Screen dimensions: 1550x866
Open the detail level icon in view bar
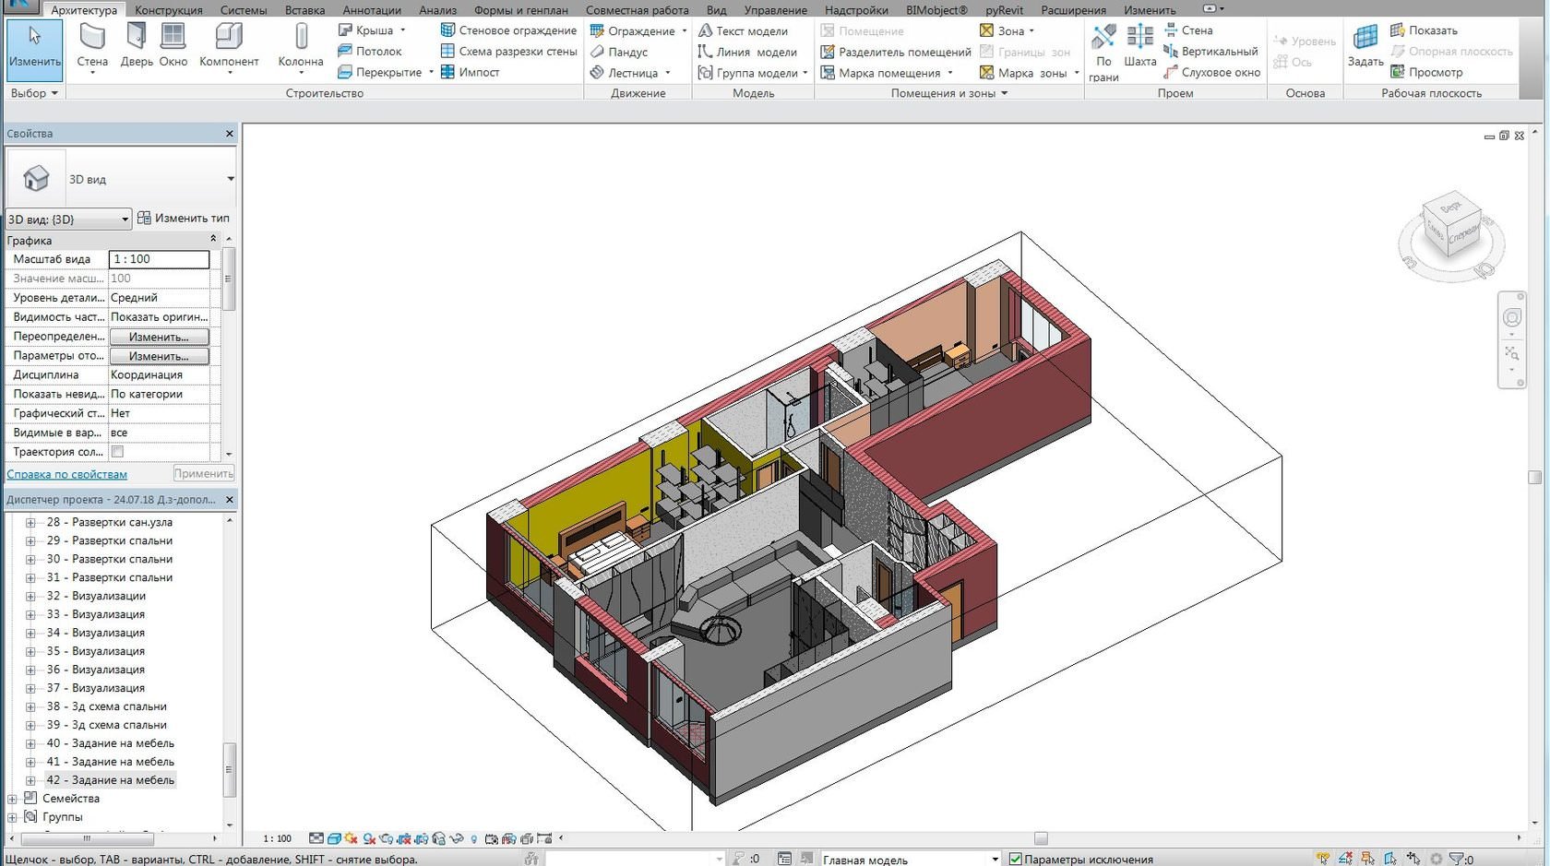(x=316, y=838)
